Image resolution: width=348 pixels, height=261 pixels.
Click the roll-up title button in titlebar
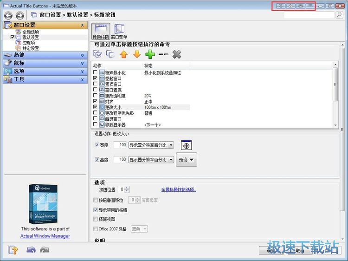pos(310,6)
